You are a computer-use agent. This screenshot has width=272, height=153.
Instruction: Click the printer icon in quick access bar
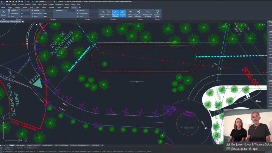tap(22, 1)
